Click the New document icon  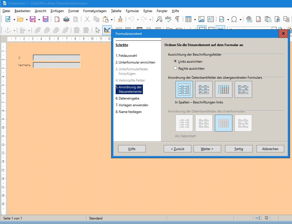tap(8, 19)
